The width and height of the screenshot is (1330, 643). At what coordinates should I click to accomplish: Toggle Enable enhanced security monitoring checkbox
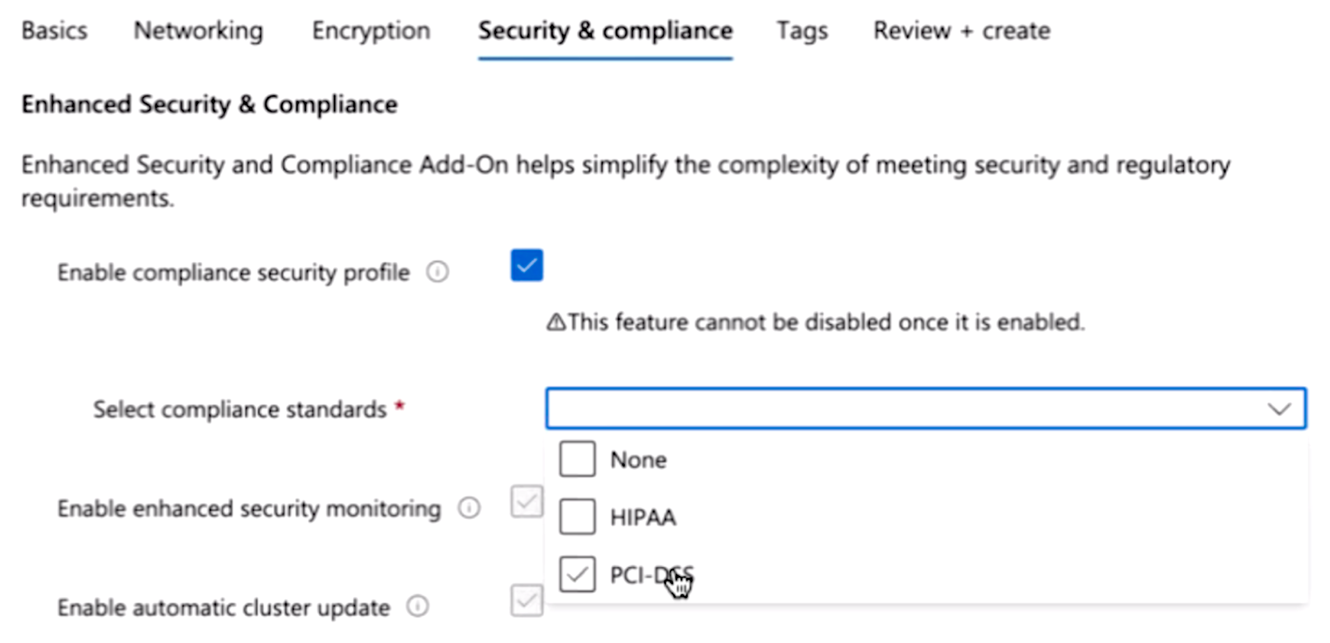(x=527, y=501)
